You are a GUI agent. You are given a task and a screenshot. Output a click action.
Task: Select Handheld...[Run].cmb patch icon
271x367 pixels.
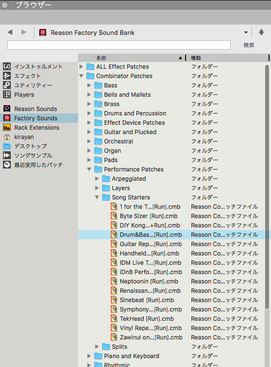114,253
